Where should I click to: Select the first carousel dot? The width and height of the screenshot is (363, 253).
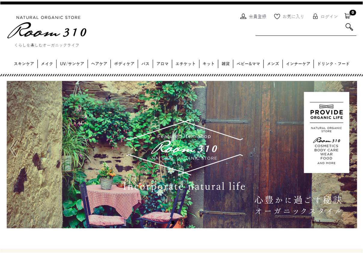point(173,223)
